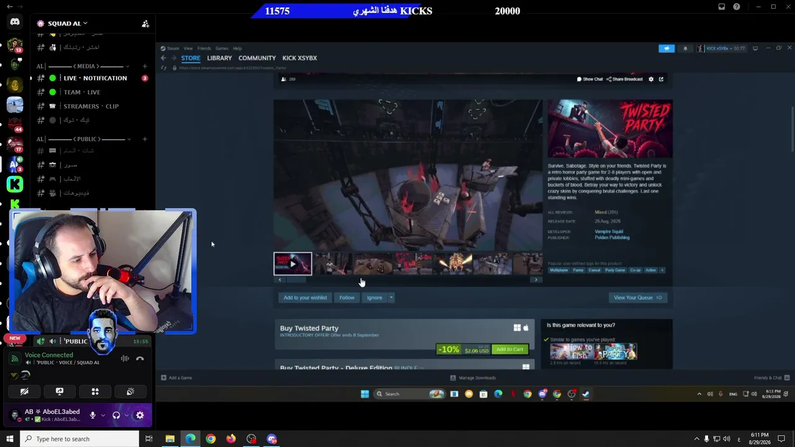
Task: Switch to the Steam STORE tab
Action: (191, 58)
